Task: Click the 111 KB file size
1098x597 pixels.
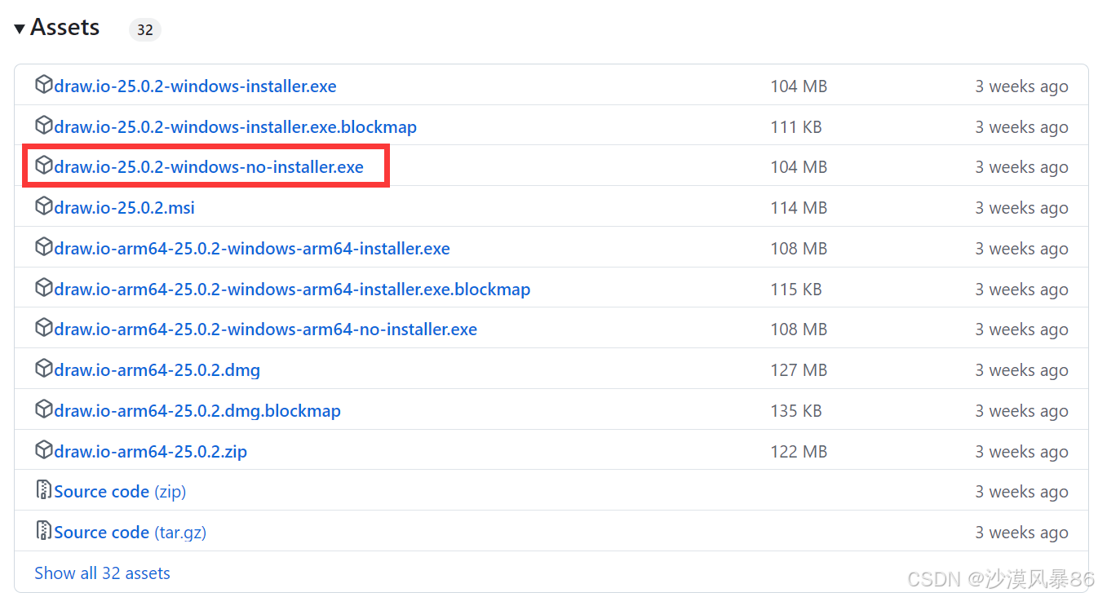Action: click(x=796, y=127)
